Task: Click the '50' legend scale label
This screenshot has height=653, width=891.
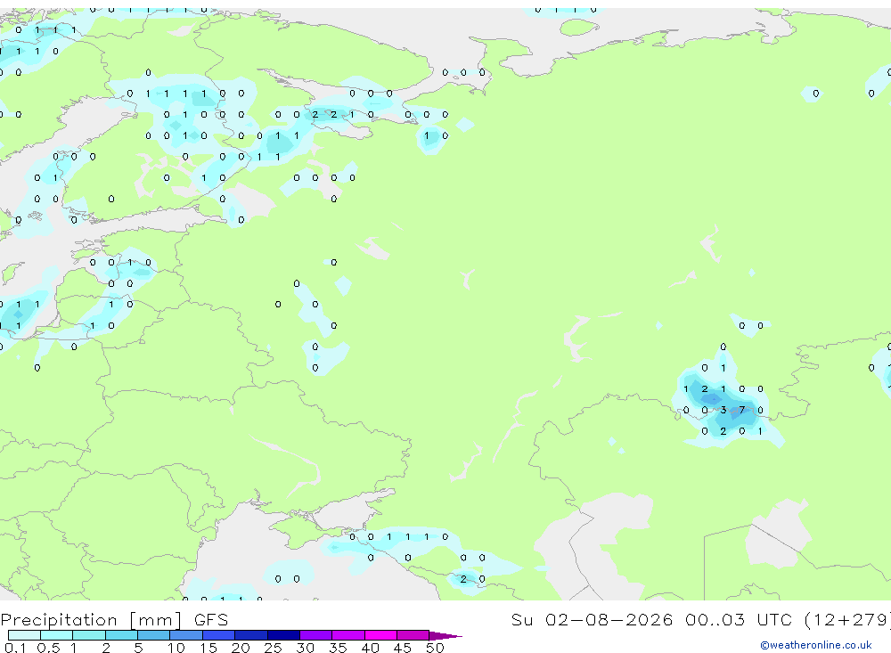Action: [435, 648]
